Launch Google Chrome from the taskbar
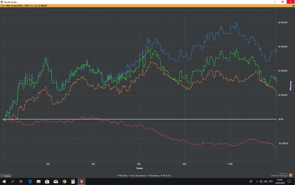 click(x=64, y=182)
